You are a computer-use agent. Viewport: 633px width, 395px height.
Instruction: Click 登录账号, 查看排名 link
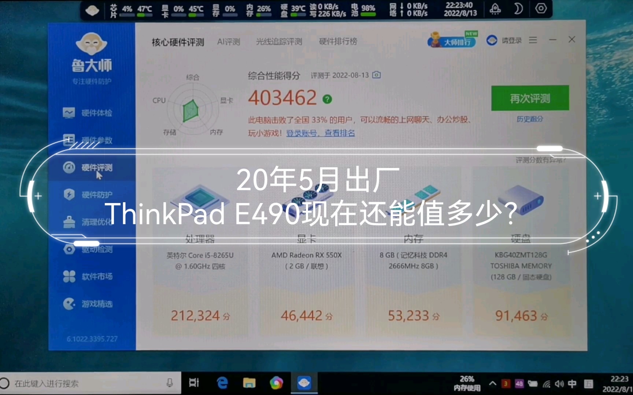coord(320,133)
